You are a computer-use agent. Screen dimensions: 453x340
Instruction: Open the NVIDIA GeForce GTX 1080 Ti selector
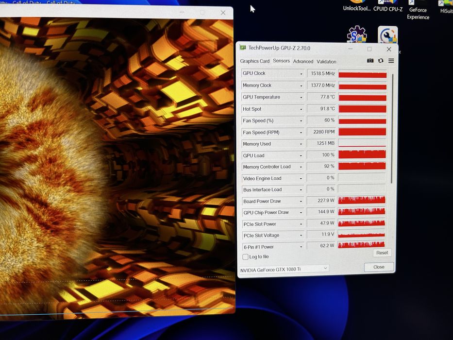point(284,269)
